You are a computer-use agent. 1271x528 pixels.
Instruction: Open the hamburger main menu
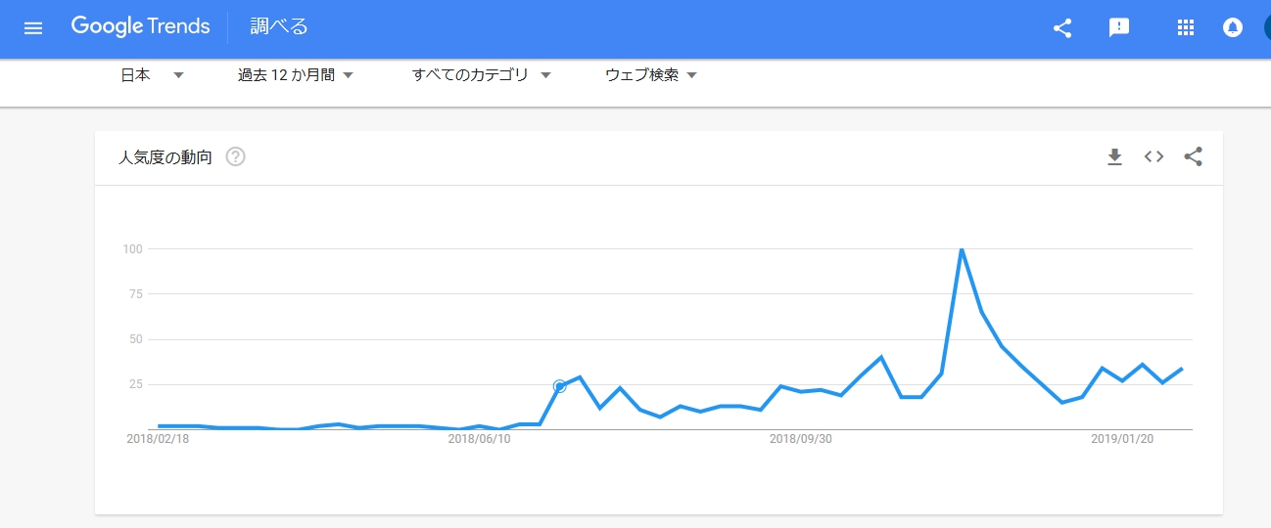tap(33, 27)
